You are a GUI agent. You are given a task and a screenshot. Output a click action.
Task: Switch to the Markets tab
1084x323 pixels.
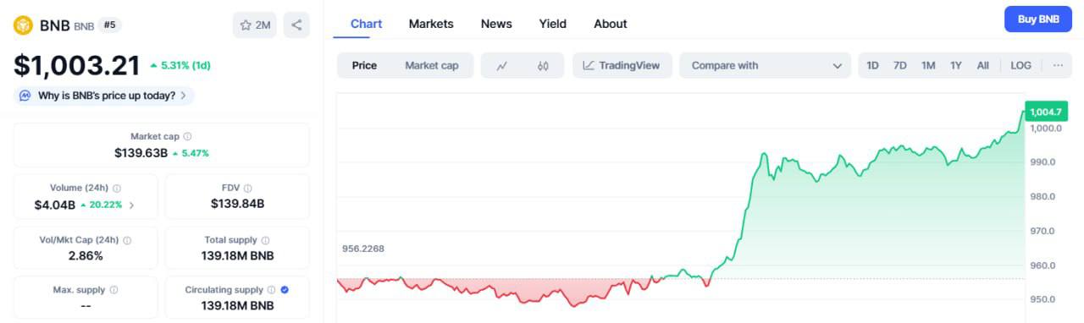tap(431, 24)
